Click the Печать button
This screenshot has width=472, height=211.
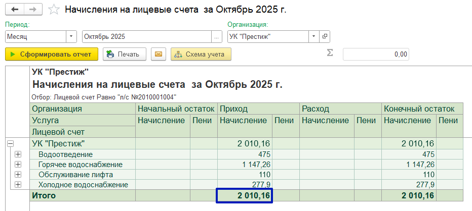pyautogui.click(x=125, y=54)
